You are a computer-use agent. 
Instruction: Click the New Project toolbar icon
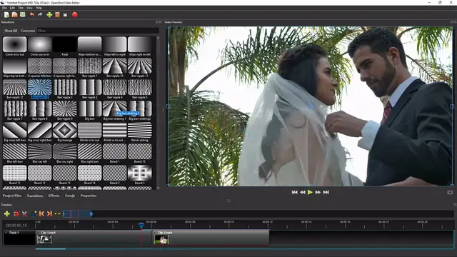[x=6, y=14]
